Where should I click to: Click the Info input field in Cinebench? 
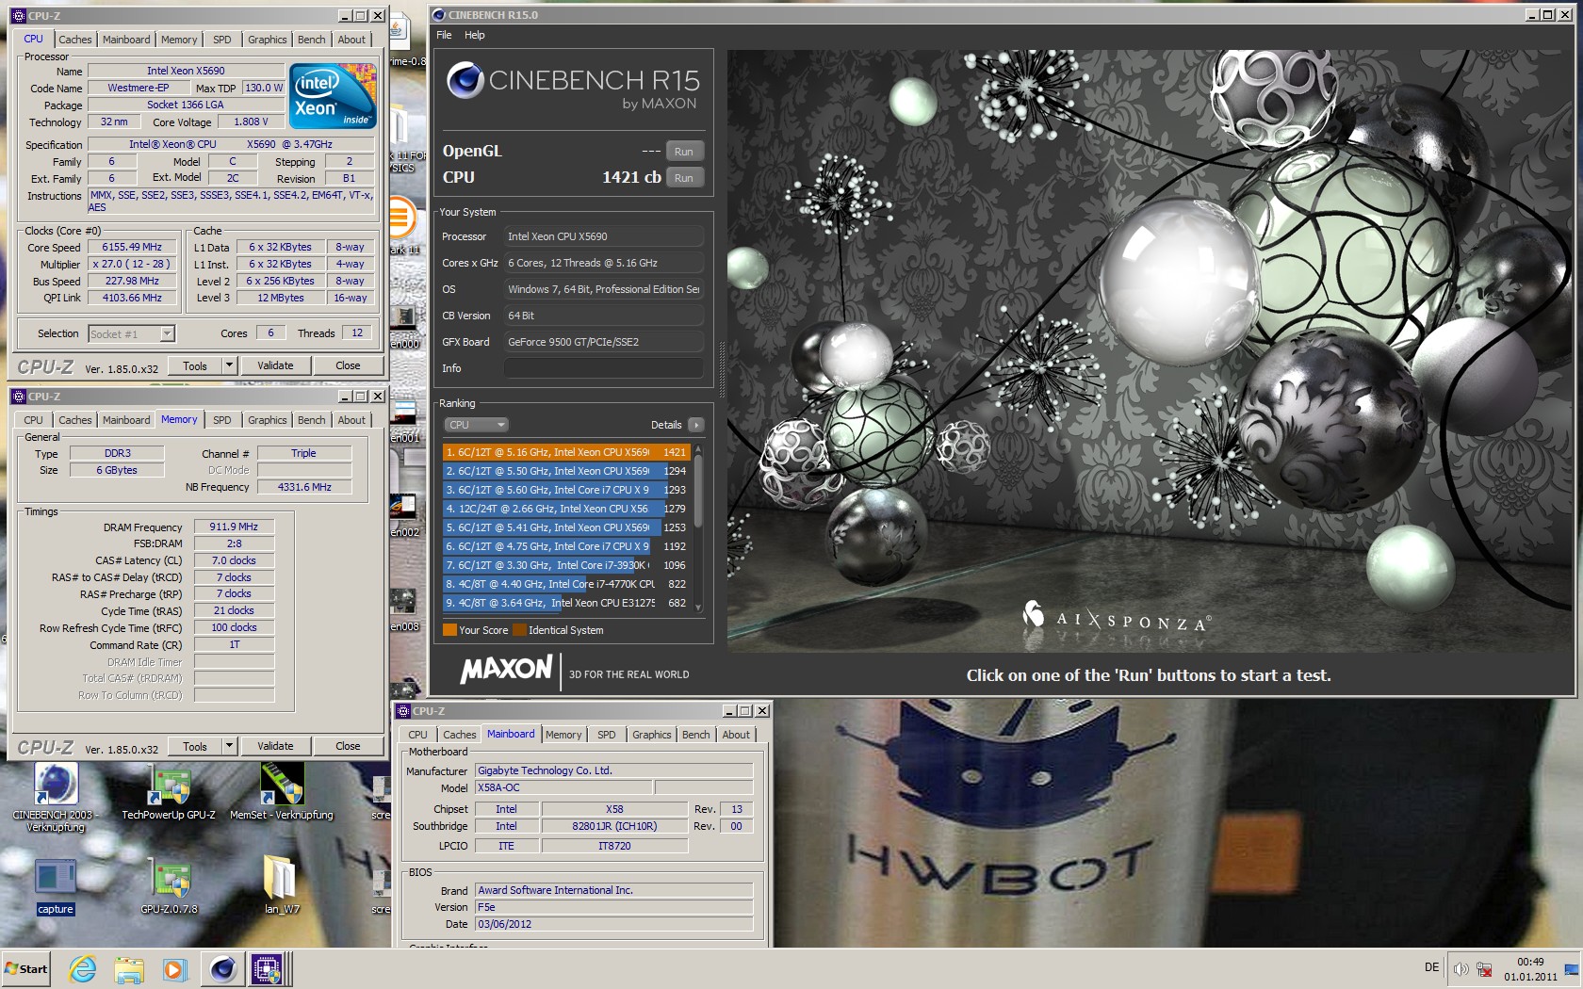pos(603,368)
